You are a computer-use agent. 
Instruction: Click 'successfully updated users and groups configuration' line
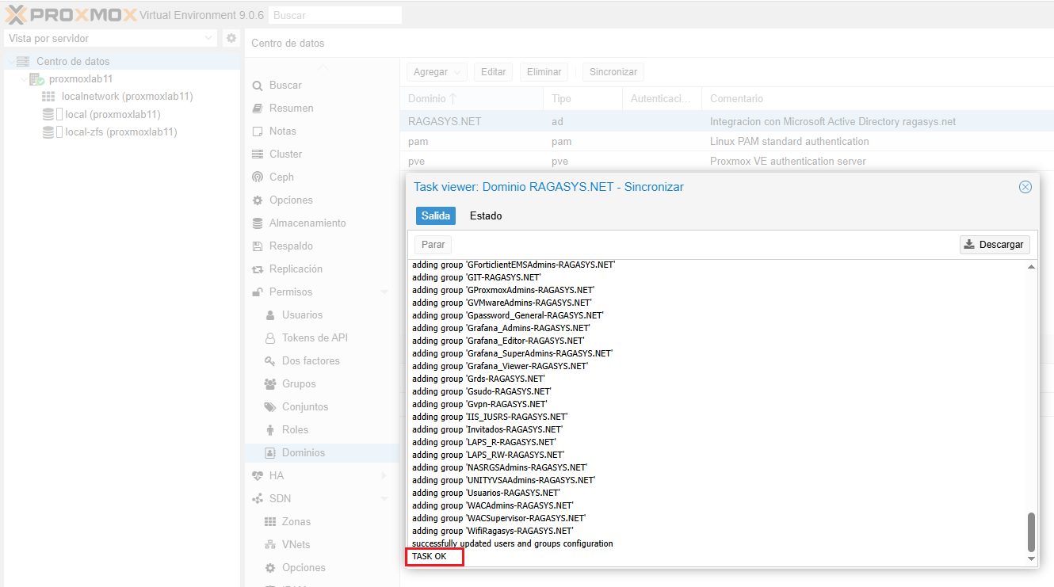click(512, 543)
